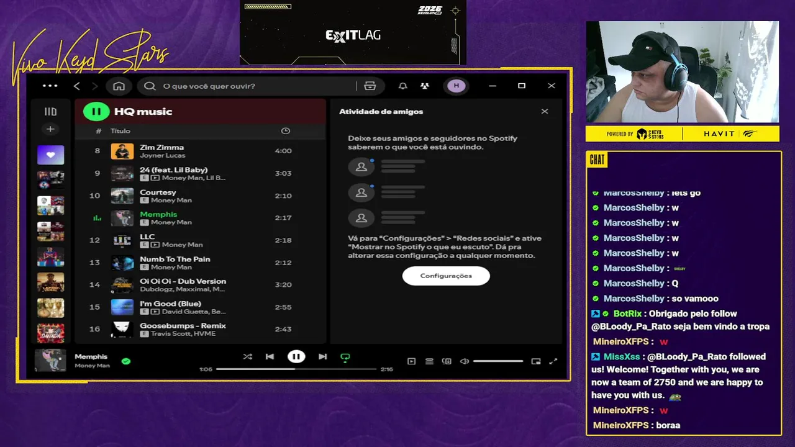The width and height of the screenshot is (795, 447).
Task: Enter full screen with the expand icon
Action: (x=553, y=361)
